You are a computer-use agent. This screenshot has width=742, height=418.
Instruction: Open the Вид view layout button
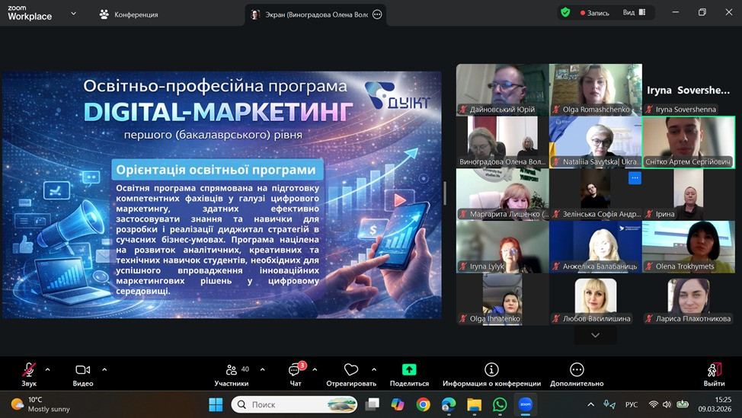[x=634, y=13]
